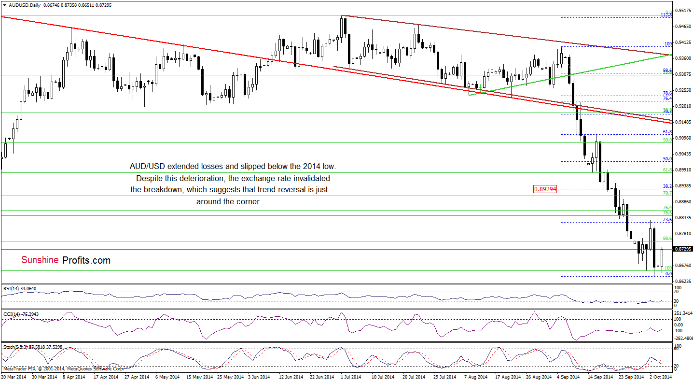Click the 0.86760 price axis value
The width and height of the screenshot is (693, 381).
pos(682,266)
